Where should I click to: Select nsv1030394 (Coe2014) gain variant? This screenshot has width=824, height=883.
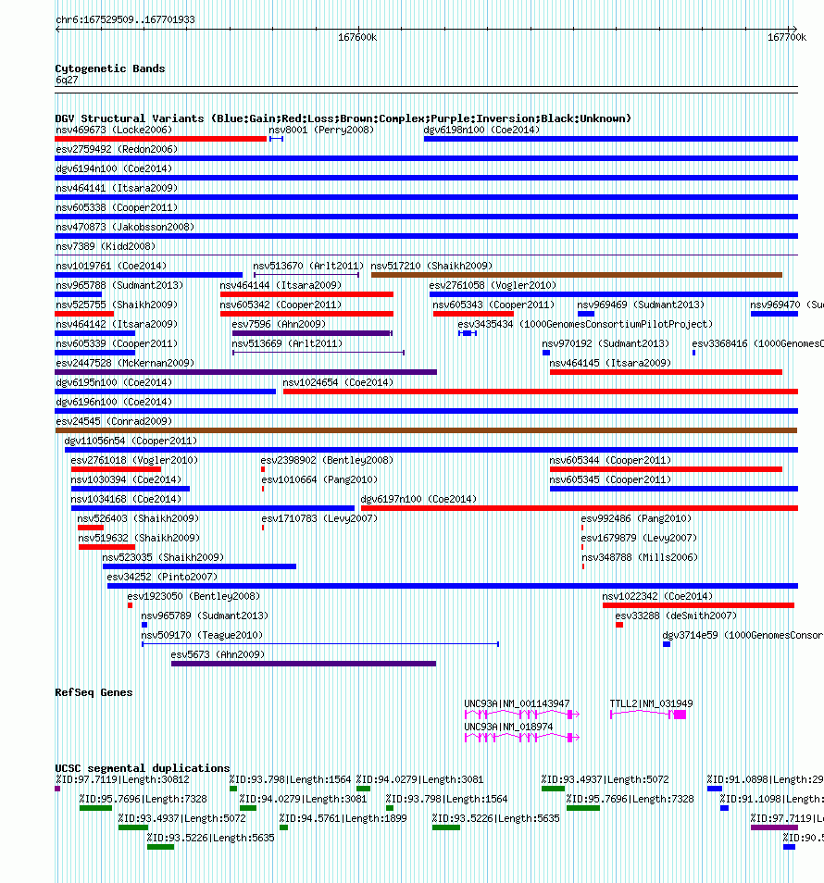[x=131, y=488]
